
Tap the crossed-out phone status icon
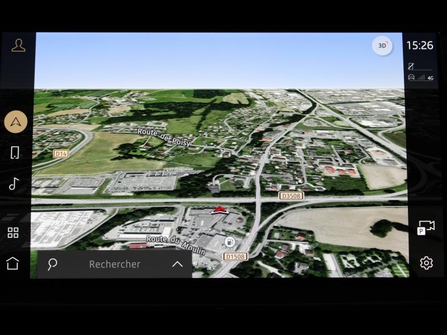(x=411, y=66)
